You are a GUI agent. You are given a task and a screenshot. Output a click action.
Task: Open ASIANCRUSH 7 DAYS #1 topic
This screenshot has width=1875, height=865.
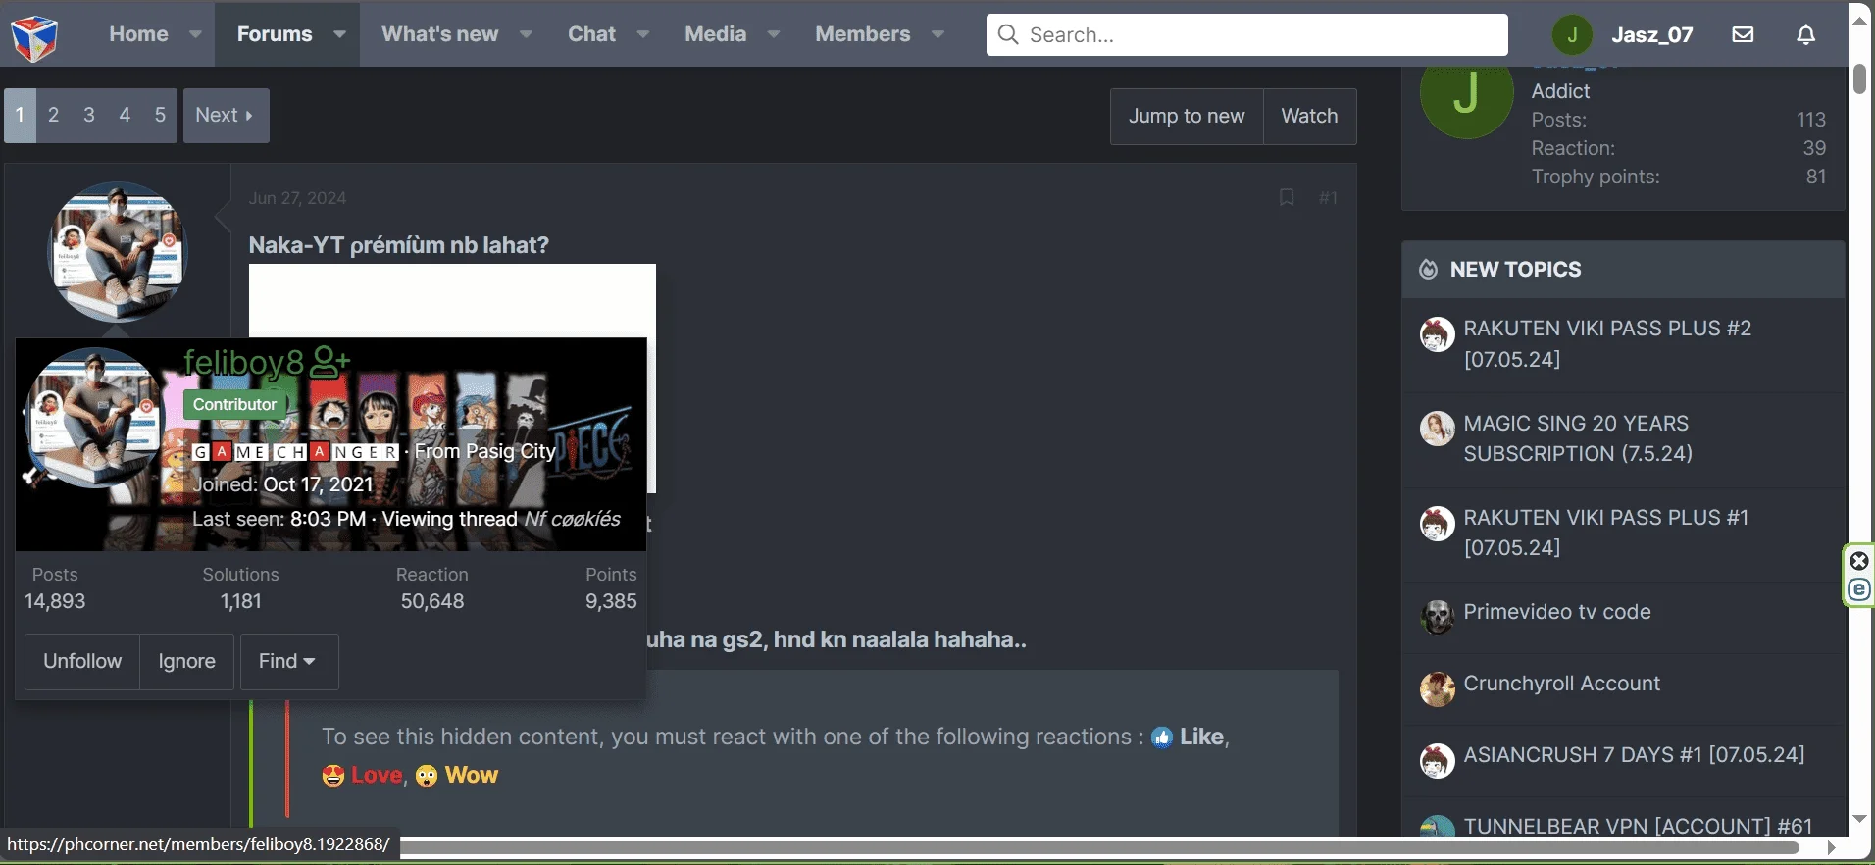(x=1634, y=755)
